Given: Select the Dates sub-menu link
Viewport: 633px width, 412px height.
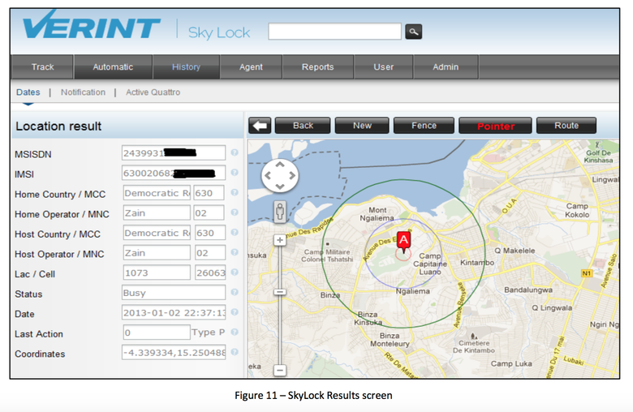Looking at the screenshot, I should click(28, 92).
